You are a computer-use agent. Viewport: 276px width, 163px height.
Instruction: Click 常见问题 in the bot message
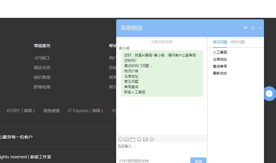click(131, 81)
